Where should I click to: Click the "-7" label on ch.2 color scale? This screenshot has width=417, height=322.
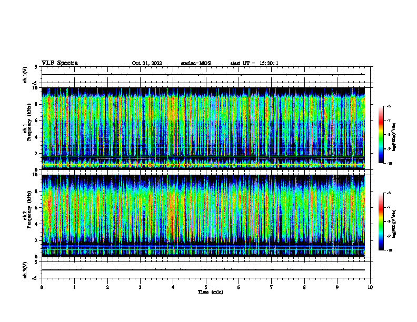(389, 207)
